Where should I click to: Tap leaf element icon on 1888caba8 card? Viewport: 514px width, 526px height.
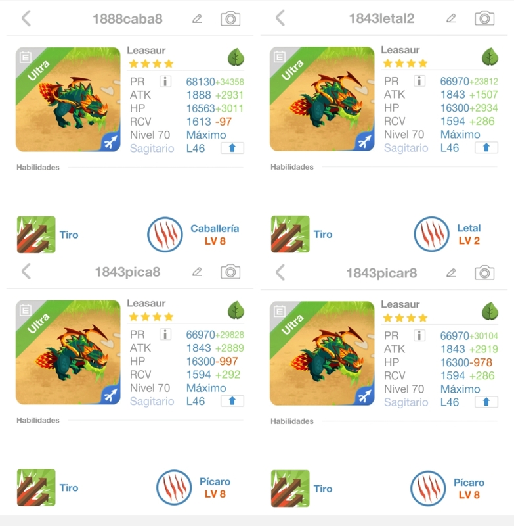click(x=236, y=57)
